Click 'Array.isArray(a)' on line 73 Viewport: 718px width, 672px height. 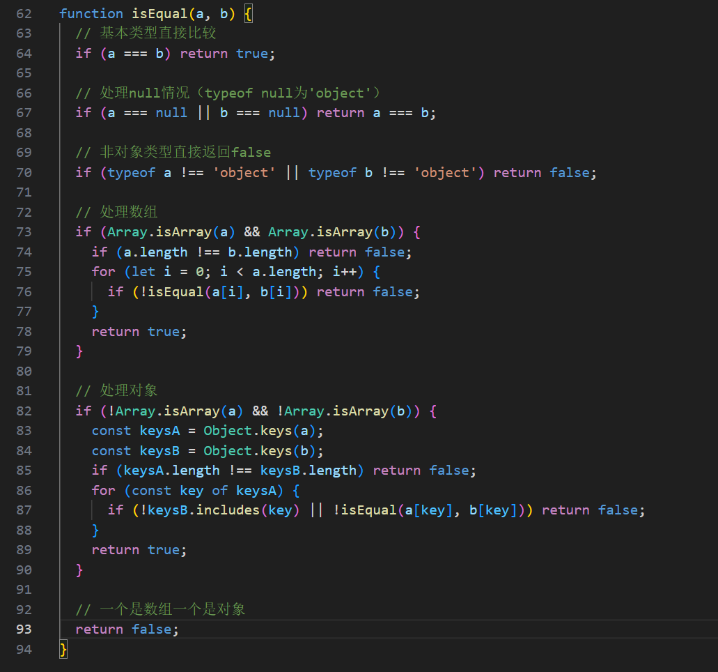tap(171, 232)
